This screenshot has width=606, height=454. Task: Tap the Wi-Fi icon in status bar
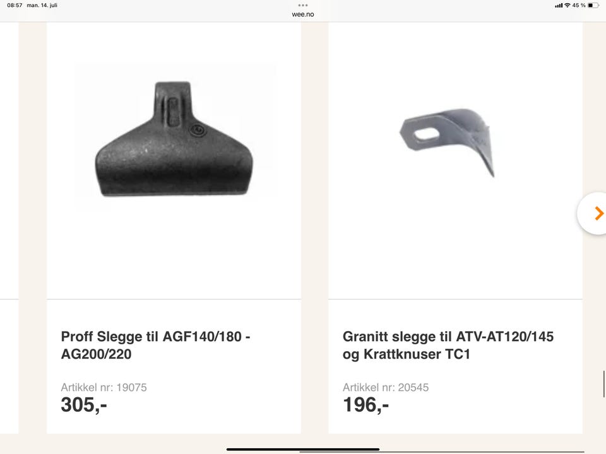[567, 6]
